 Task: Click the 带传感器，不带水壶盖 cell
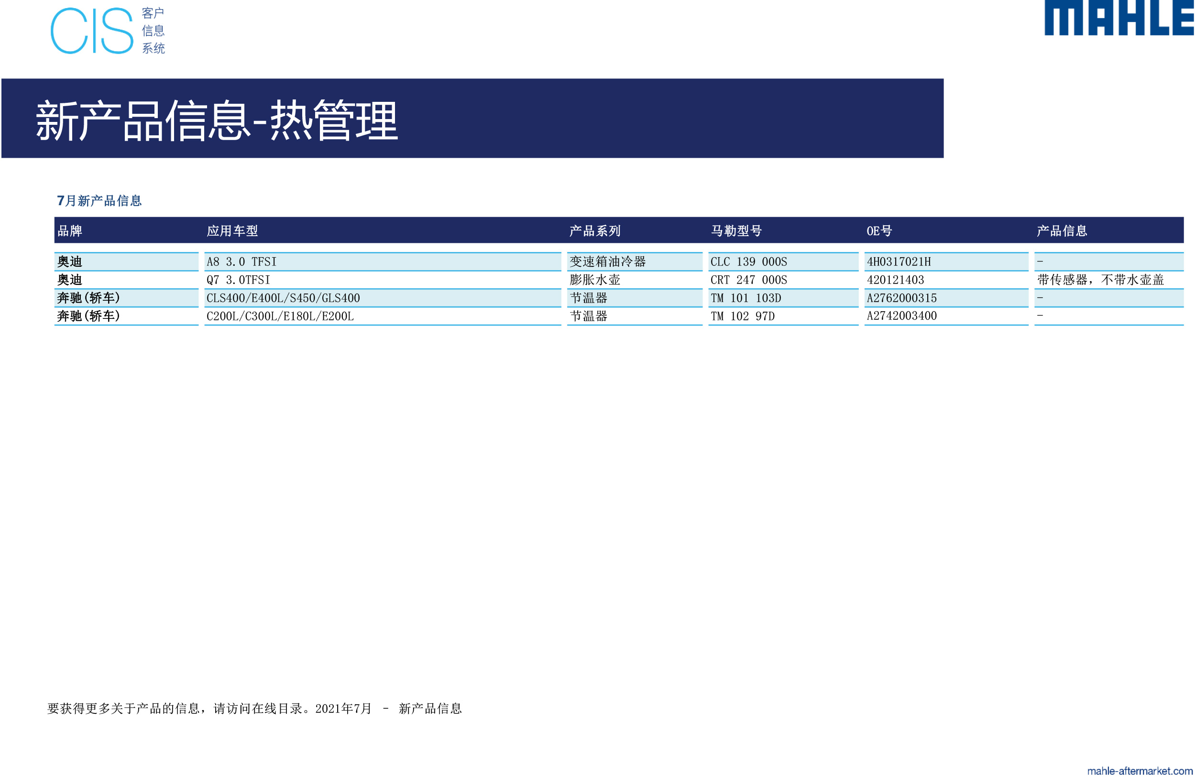pos(1109,280)
